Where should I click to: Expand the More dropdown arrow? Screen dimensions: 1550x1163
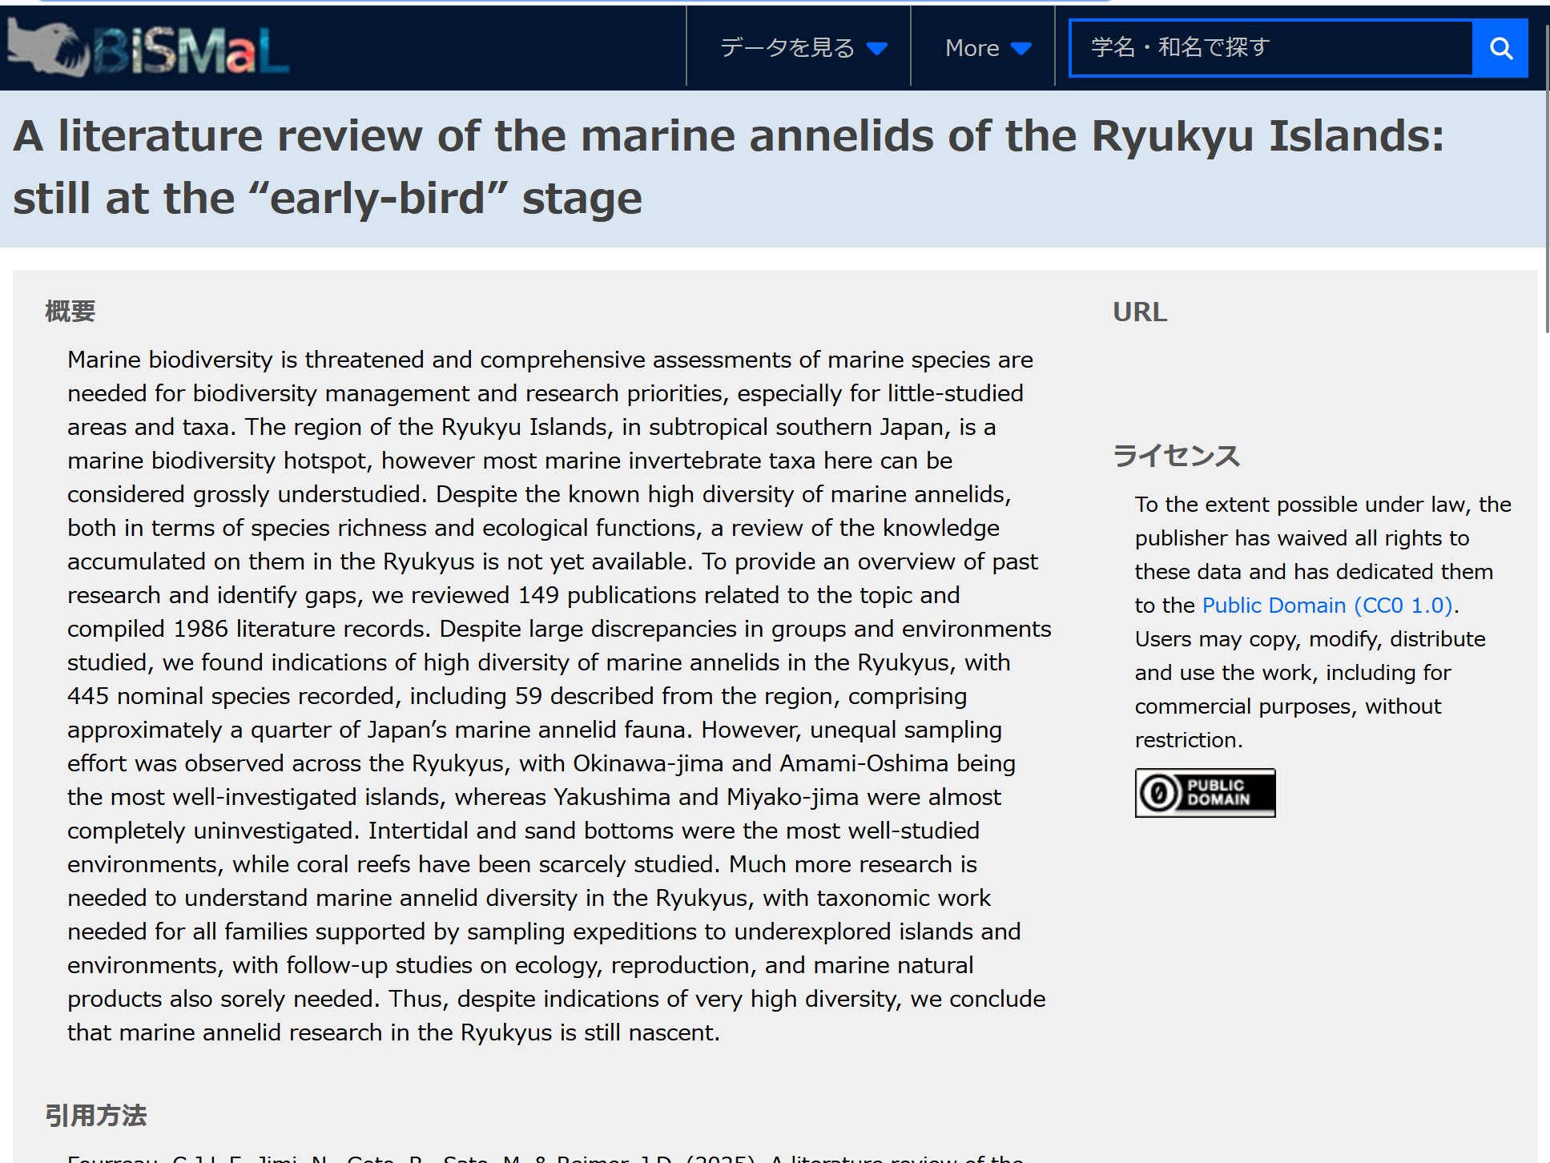(1021, 49)
